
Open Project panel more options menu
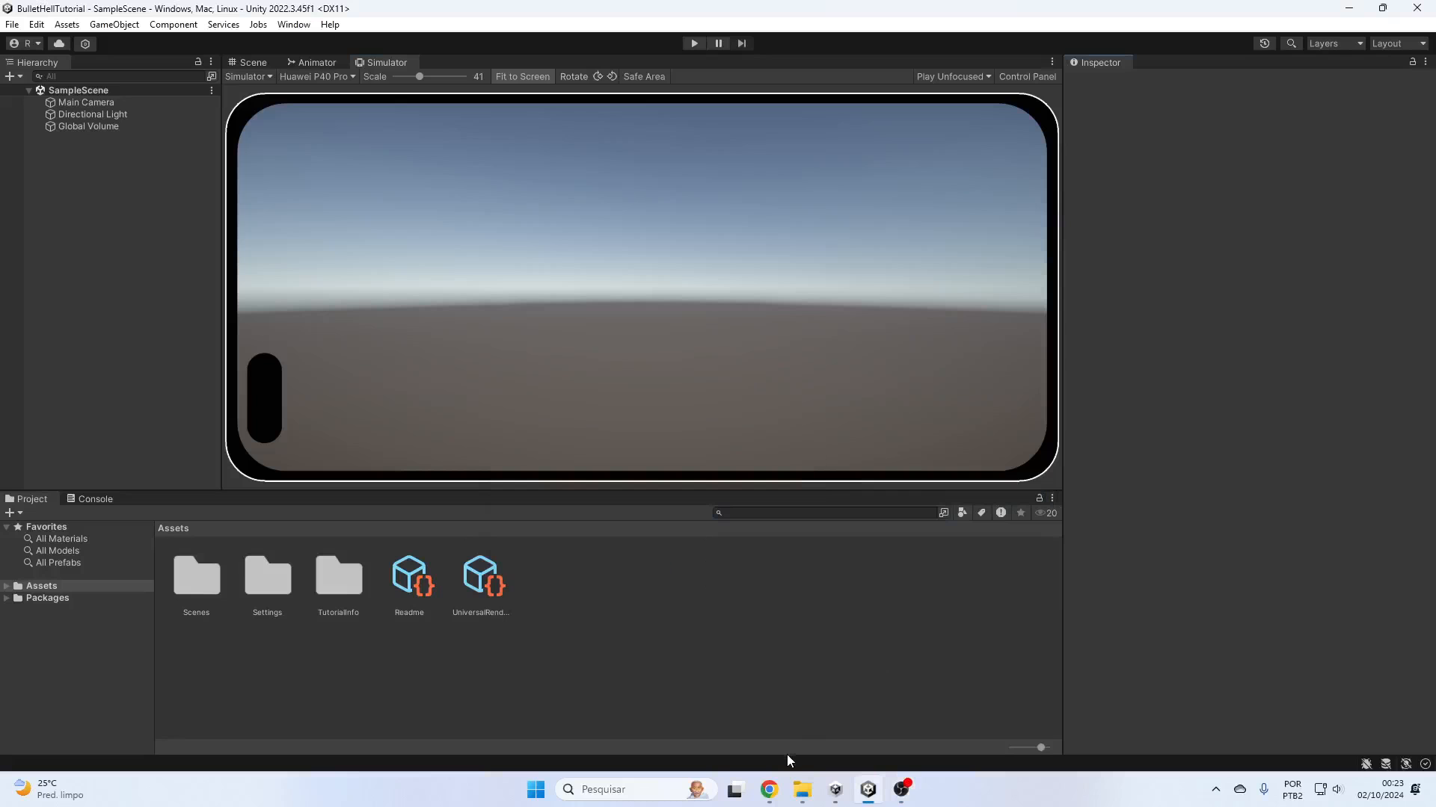[1052, 498]
